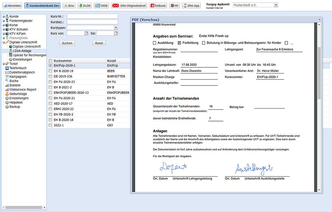The height and width of the screenshot is (212, 332).
Task: Uncheck the EH/FUp-2020-1 course row checkbox
Action: pos(50,66)
